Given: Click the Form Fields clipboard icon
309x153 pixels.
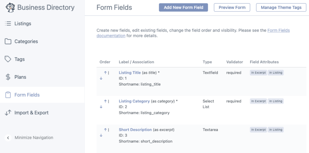Looking at the screenshot, I should [x=8, y=95].
